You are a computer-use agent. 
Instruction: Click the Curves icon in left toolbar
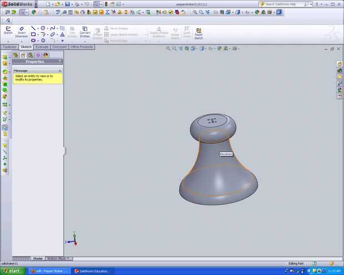(5, 119)
